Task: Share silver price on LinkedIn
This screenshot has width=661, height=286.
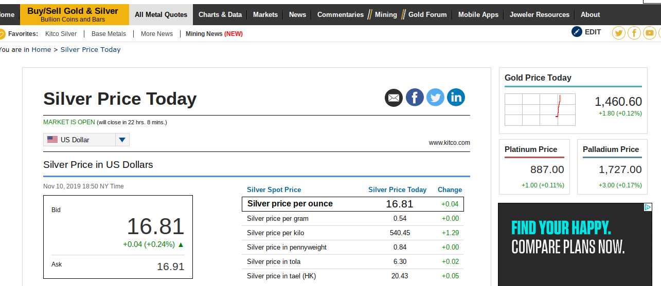Action: click(x=456, y=98)
